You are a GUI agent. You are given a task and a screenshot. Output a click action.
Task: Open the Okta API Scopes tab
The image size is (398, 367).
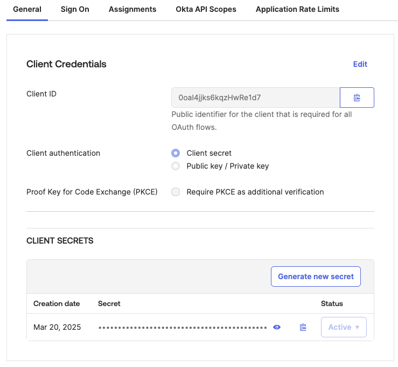[206, 9]
